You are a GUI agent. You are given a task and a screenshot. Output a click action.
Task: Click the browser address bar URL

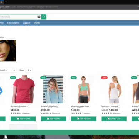click(29, 7)
